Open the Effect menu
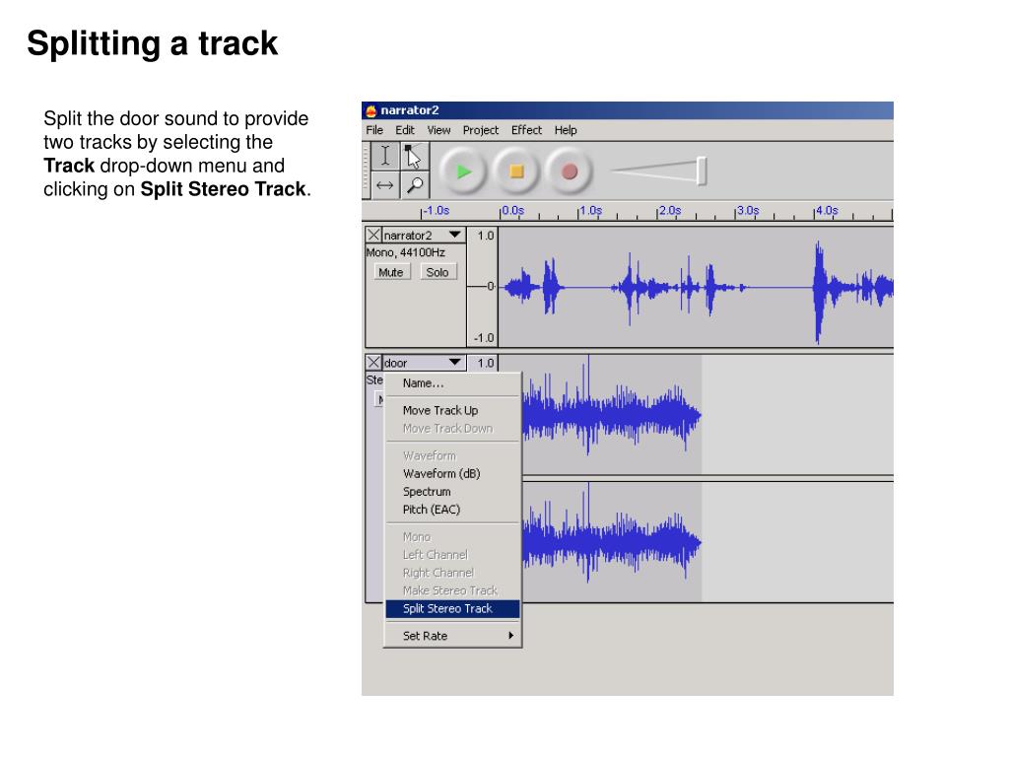 coord(526,130)
